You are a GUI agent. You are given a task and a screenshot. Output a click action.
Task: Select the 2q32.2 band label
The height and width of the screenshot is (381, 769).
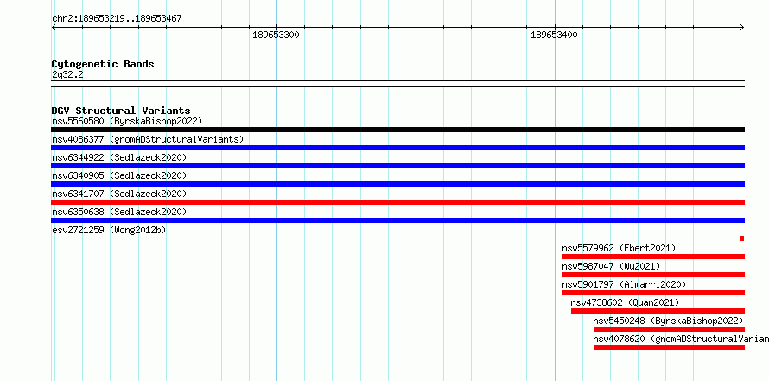tap(67, 75)
